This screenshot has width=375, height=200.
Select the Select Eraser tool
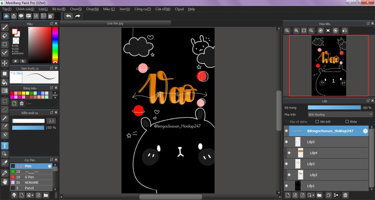(4, 135)
